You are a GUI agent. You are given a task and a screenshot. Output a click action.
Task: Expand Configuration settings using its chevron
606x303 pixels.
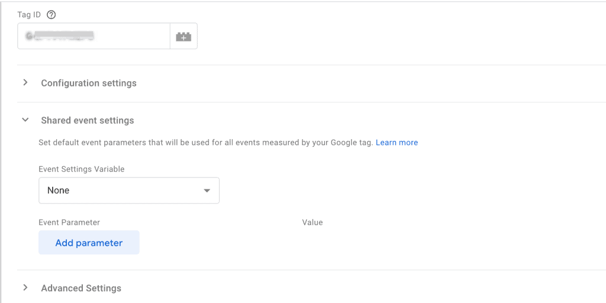coord(25,83)
